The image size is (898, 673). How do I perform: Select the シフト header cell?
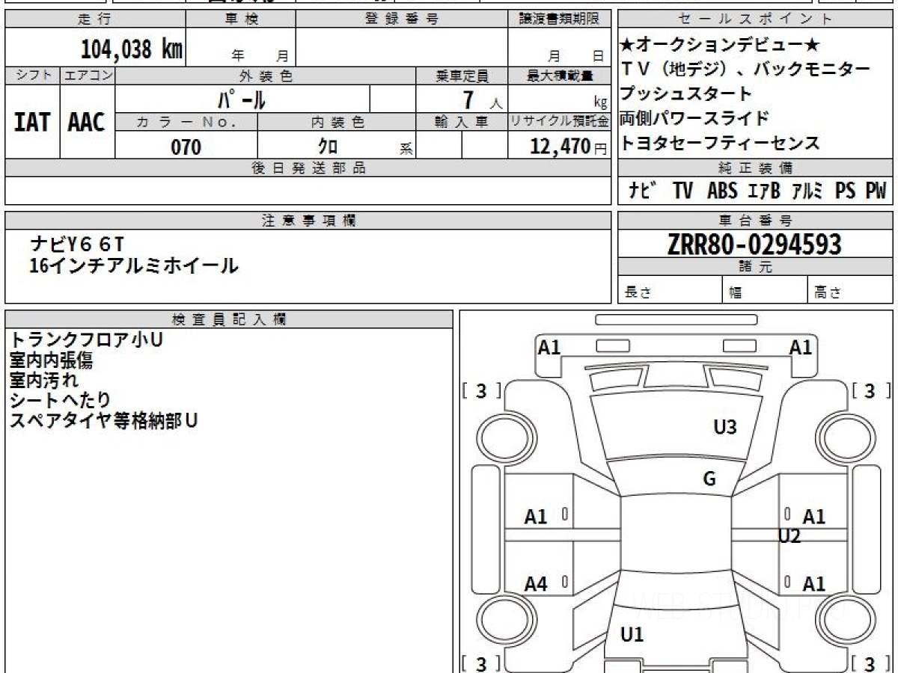tap(32, 76)
